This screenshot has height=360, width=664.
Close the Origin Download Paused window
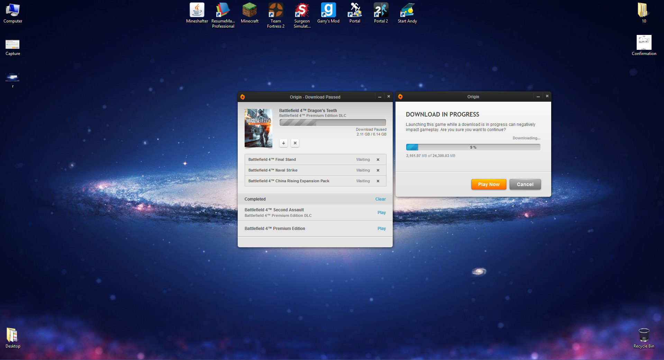(x=389, y=96)
